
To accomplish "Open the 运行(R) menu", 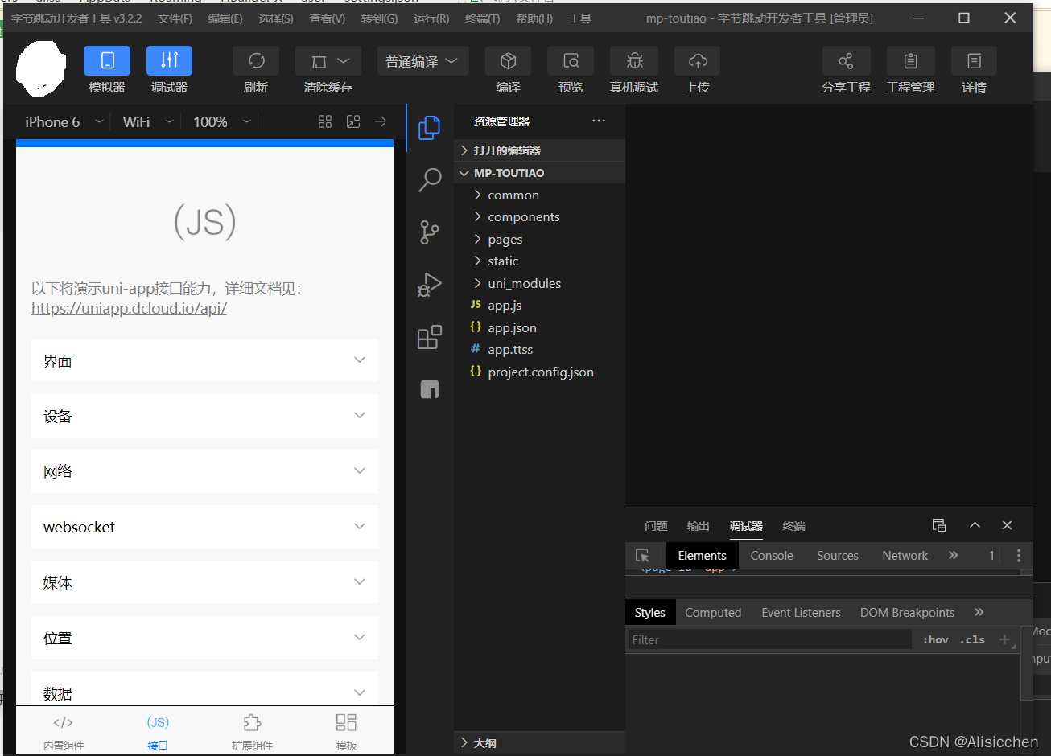I will click(431, 18).
